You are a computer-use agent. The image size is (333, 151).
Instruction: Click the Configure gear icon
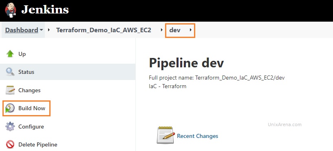point(10,127)
